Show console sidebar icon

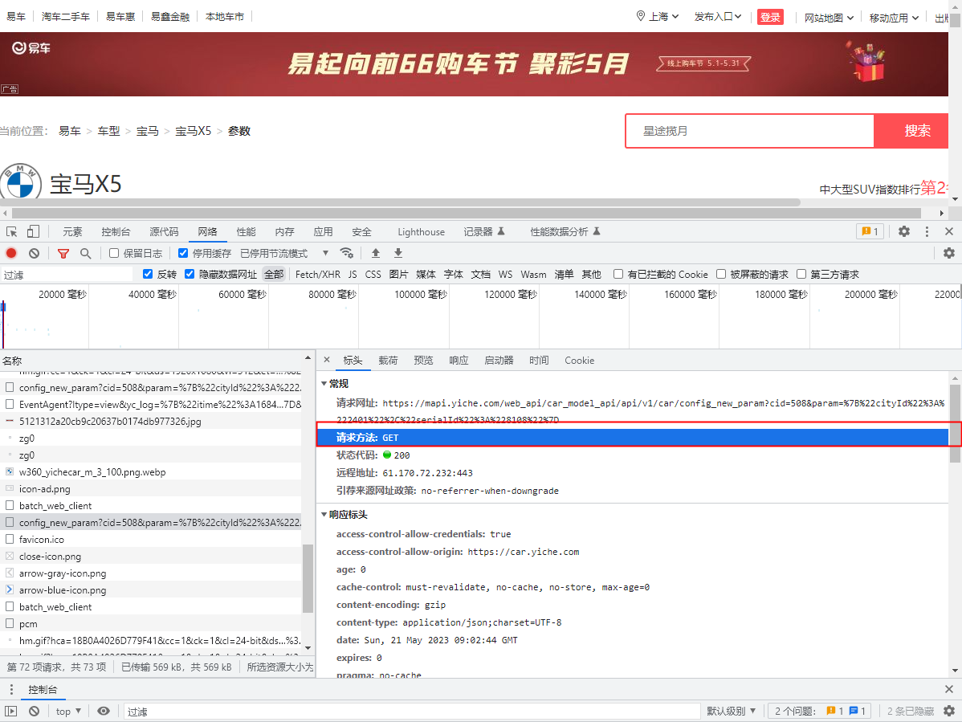[11, 711]
